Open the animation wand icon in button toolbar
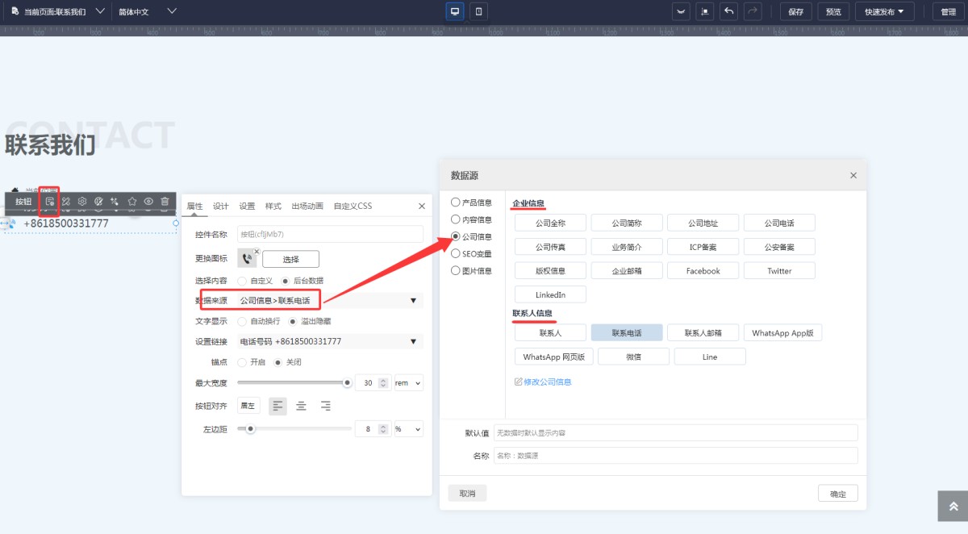This screenshot has height=534, width=968. click(x=115, y=201)
